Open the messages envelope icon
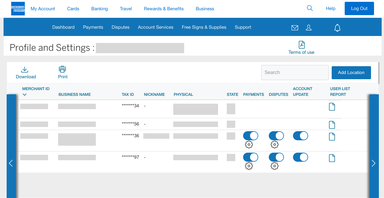 tap(295, 28)
